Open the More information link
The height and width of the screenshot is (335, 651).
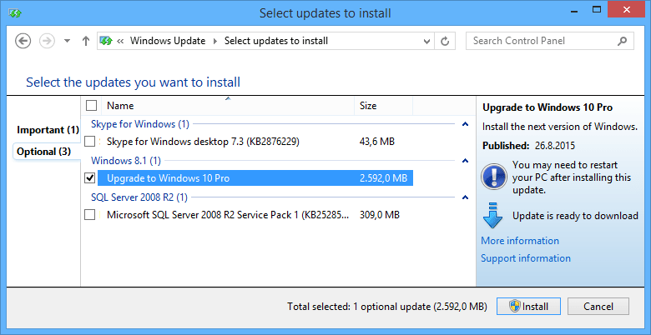[520, 241]
